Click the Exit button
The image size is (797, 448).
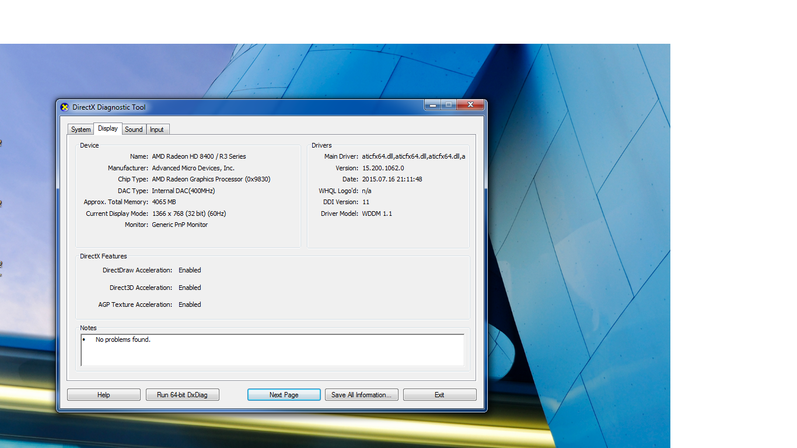(x=439, y=395)
